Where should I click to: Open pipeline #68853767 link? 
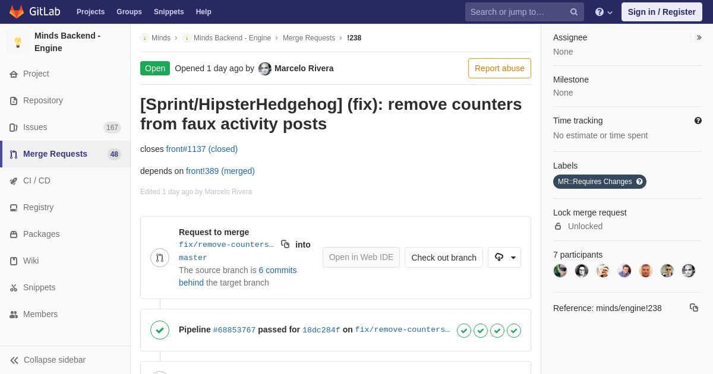[234, 330]
